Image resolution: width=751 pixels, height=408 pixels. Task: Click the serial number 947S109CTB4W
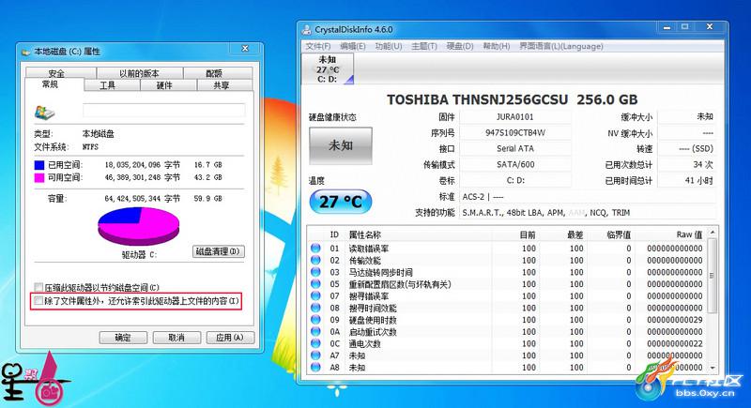[514, 132]
